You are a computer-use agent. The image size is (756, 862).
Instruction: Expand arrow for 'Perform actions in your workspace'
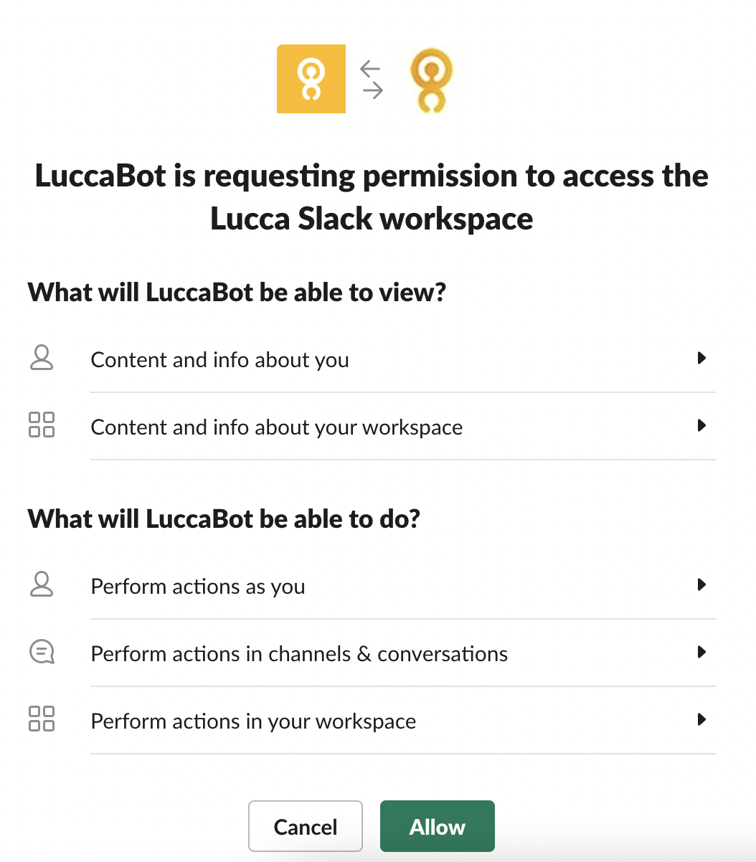(702, 719)
